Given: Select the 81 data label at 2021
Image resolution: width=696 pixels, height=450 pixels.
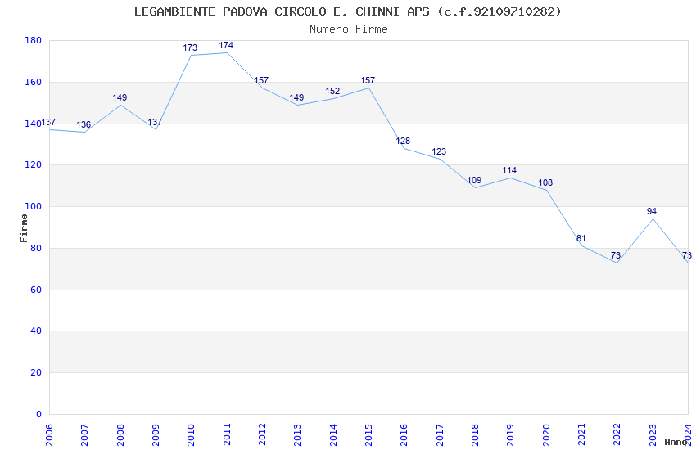Looking at the screenshot, I should tap(581, 239).
